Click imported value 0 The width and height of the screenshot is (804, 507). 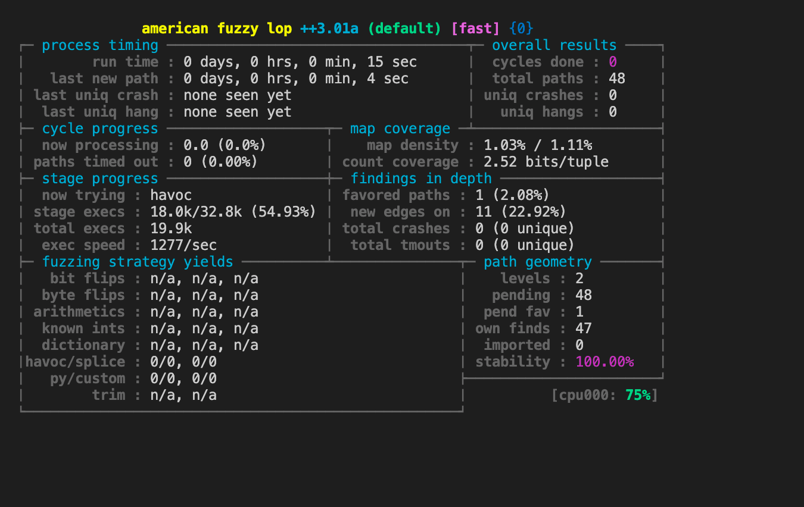coord(579,345)
